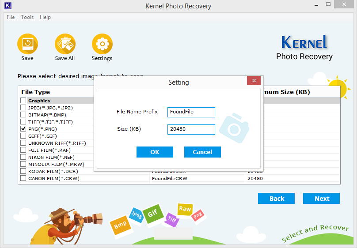
Task: Check the UNKNOWN RIFF(*.RIFF) checkbox
Action: (x=23, y=143)
